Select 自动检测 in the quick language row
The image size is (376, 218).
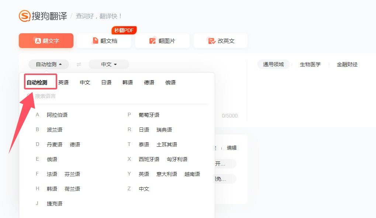pyautogui.click(x=37, y=82)
